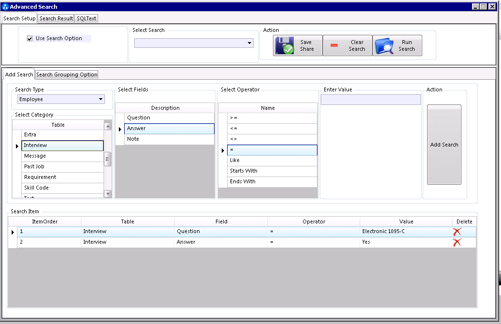Maximize the Advanced Search window
Viewport: 501px width, 324px height.
(484, 7)
